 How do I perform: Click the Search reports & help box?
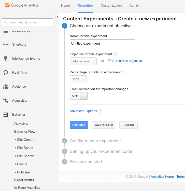pyautogui.click(x=28, y=22)
